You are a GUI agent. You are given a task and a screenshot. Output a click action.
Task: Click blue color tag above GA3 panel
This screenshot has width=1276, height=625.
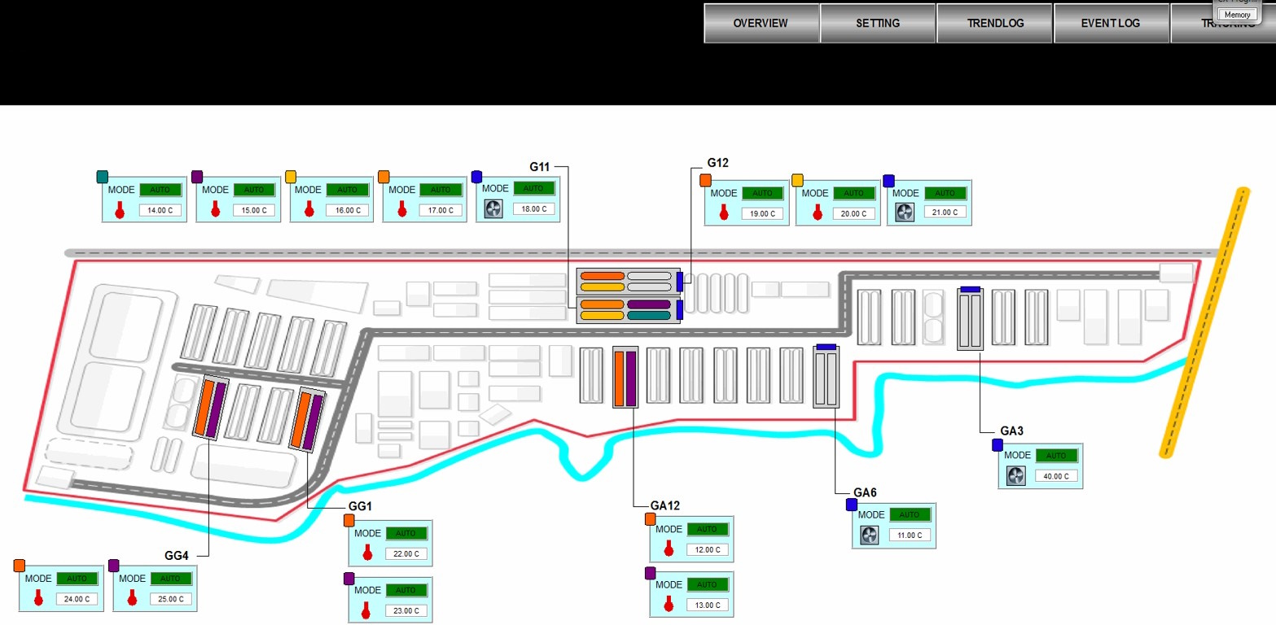click(x=997, y=444)
